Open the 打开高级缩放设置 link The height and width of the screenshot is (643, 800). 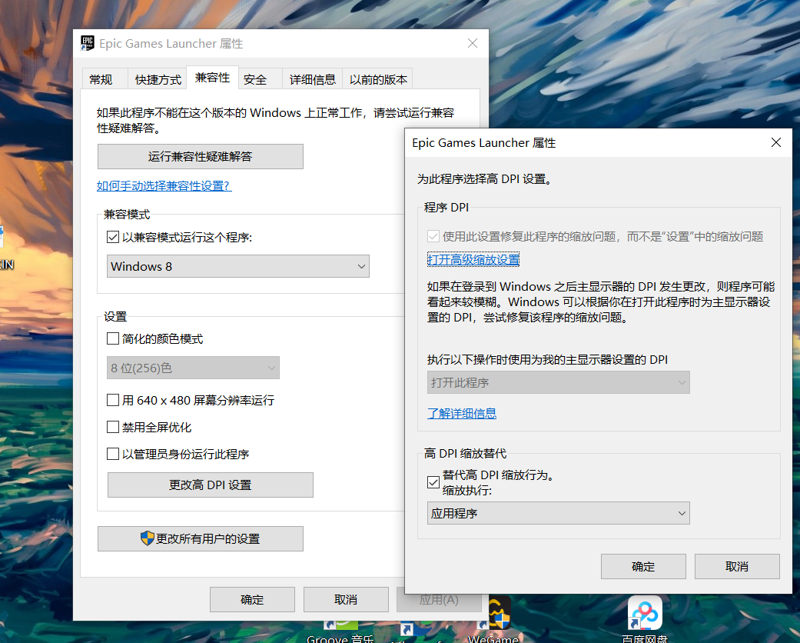[473, 259]
